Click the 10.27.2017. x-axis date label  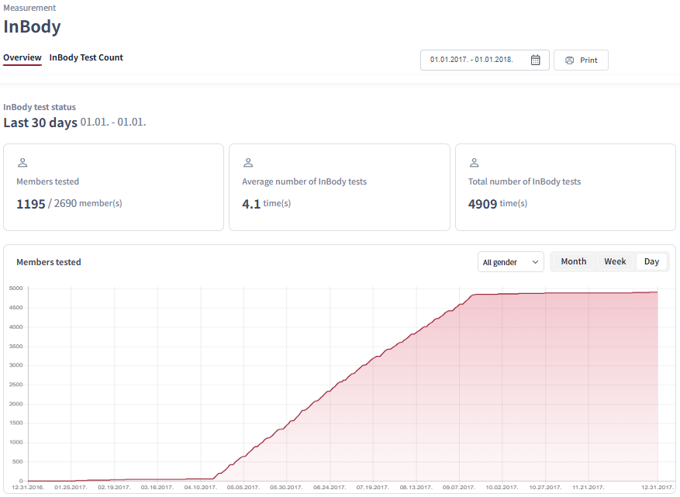(545, 488)
